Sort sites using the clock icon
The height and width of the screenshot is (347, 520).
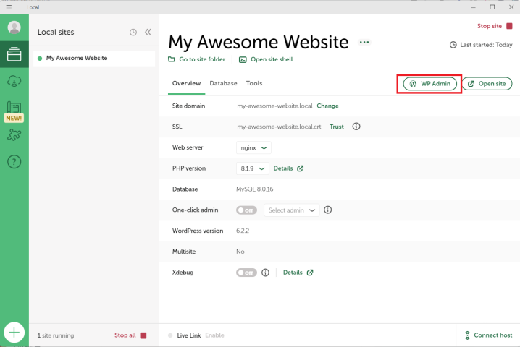133,32
